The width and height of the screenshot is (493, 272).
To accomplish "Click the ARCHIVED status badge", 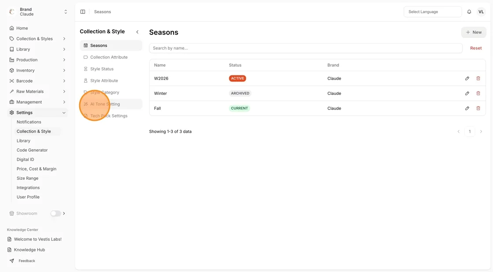I will click(240, 93).
